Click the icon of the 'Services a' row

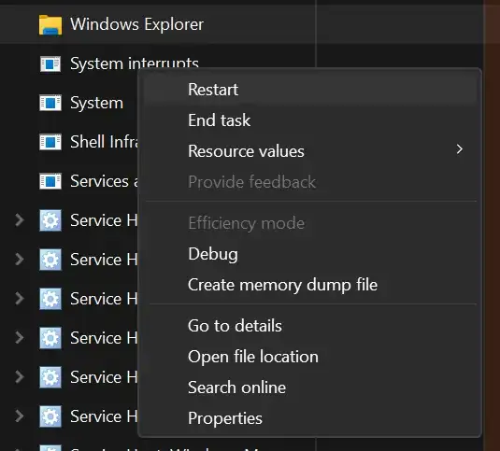click(x=50, y=181)
